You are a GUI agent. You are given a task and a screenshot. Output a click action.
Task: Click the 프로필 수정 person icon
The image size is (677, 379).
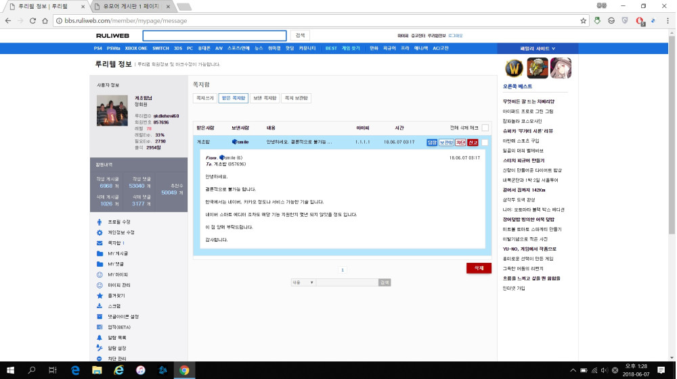pos(100,222)
